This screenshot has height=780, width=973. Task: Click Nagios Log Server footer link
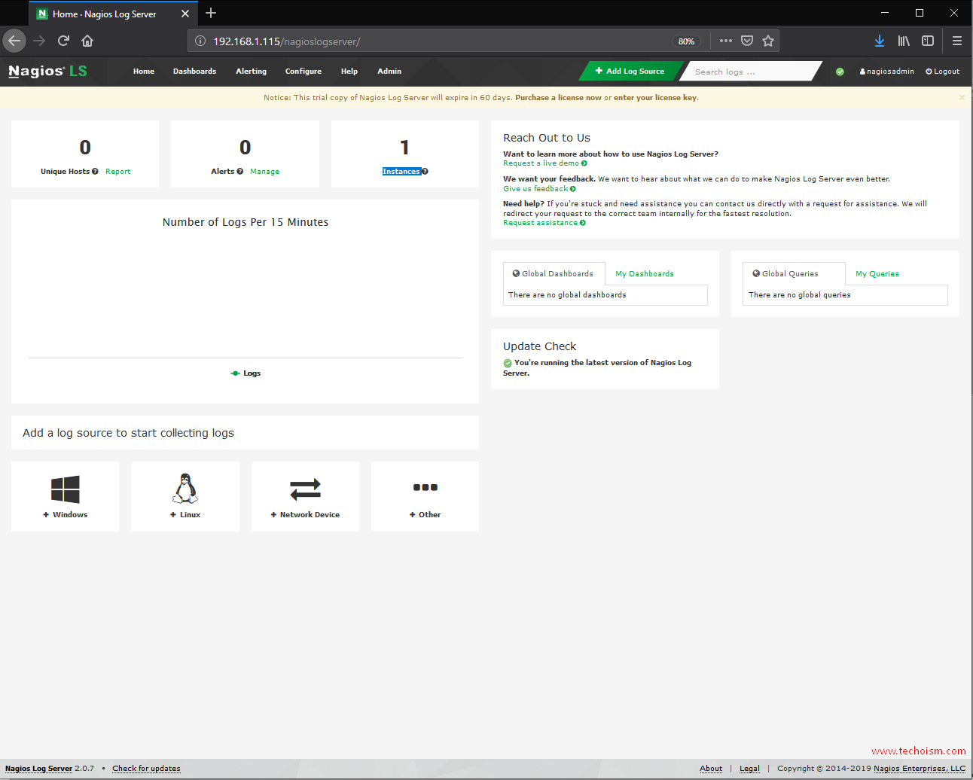38,769
